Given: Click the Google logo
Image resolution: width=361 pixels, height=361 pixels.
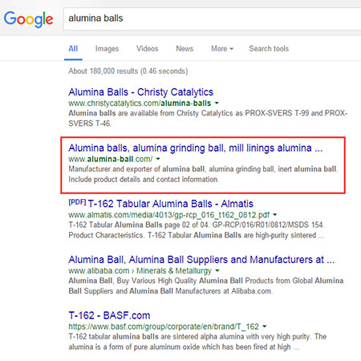Looking at the screenshot, I should click(x=28, y=19).
